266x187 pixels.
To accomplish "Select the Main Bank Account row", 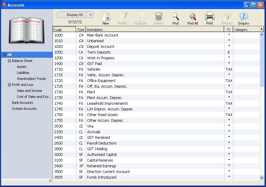I will click(x=120, y=35).
